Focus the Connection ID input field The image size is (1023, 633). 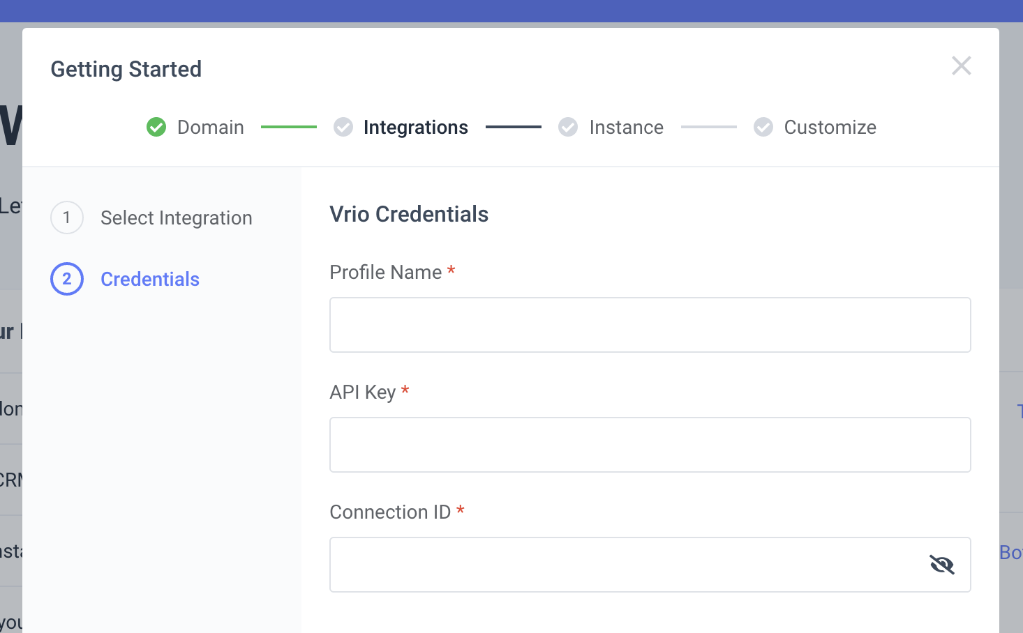pos(650,565)
